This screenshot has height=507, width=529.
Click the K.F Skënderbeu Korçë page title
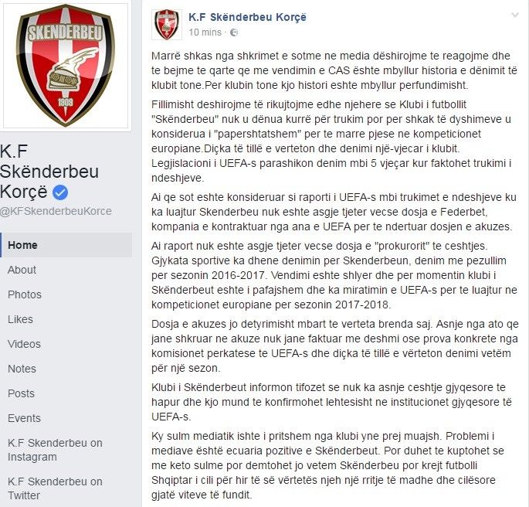coord(49,171)
